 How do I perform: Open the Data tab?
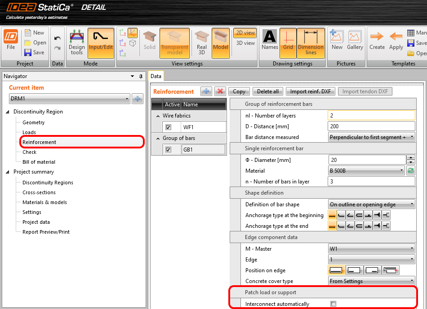coord(156,76)
